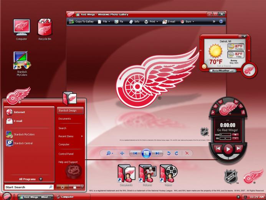Open the Recycle Bin desktop icon
The image size is (266, 200).
45,30
